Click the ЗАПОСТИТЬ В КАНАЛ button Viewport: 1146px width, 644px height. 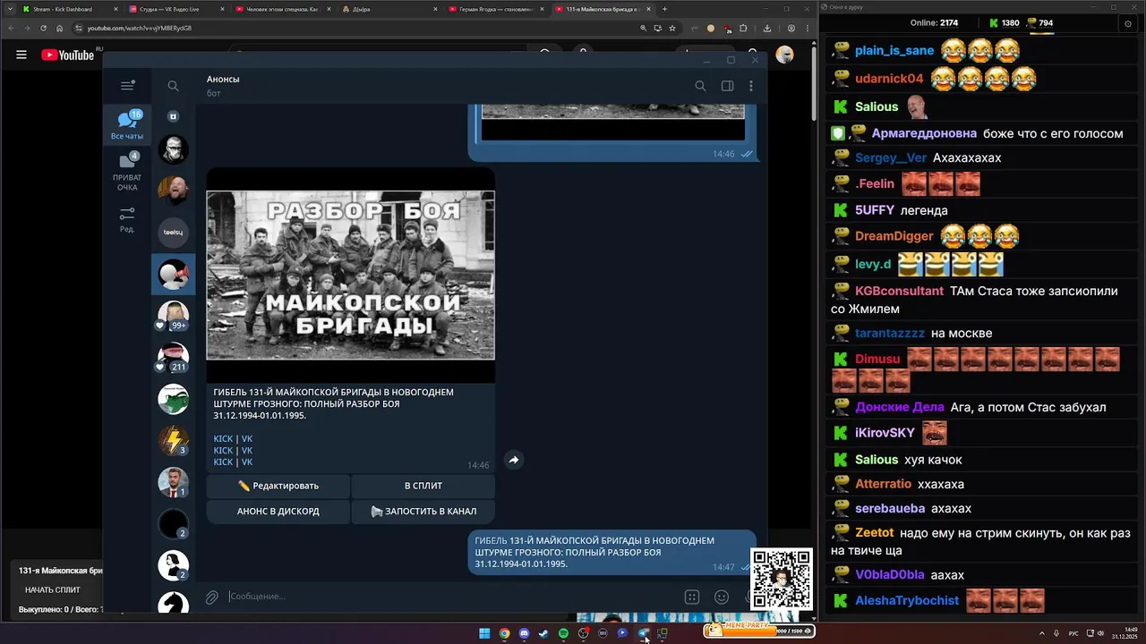[x=423, y=512]
